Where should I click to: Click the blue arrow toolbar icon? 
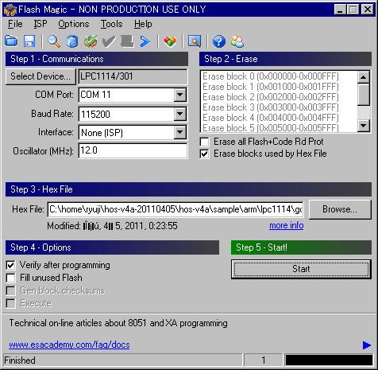pyautogui.click(x=145, y=41)
